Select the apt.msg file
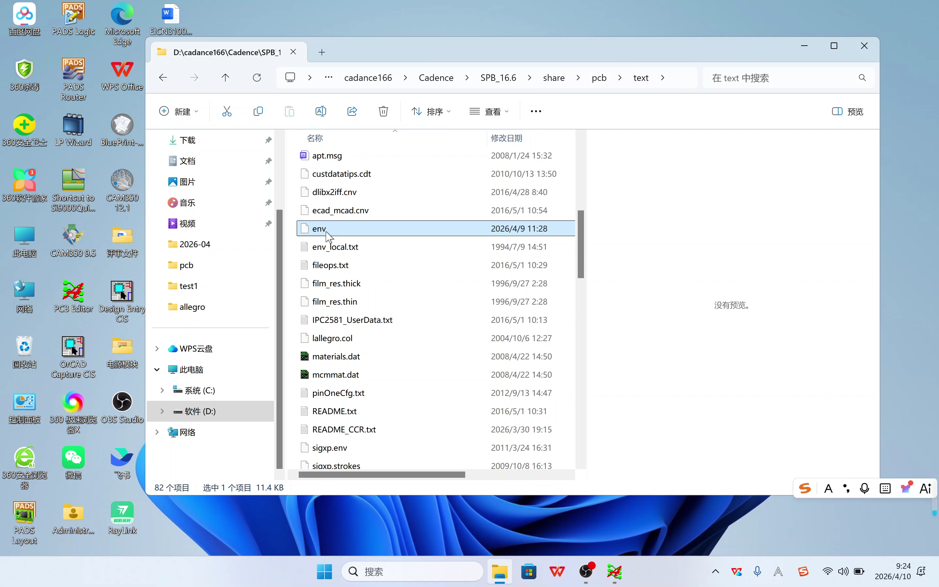This screenshot has width=939, height=587. pos(435,156)
